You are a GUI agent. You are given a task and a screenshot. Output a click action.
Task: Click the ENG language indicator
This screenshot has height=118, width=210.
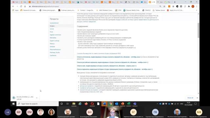coord(181,104)
